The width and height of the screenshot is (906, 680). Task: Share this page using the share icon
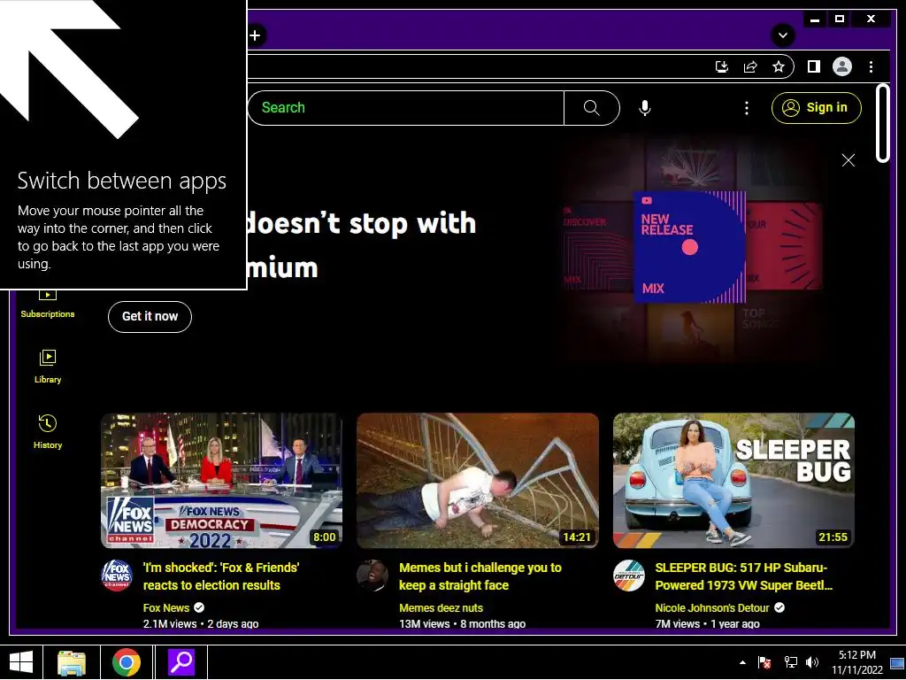(x=750, y=67)
